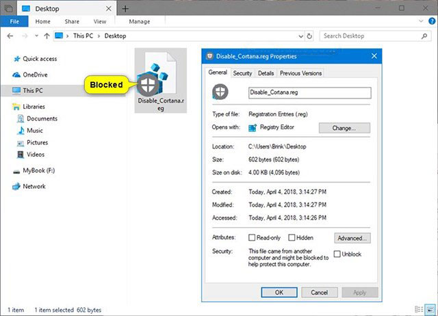This screenshot has height=316, width=438.
Task: Click Desktop in the address breadcrumb
Action: click(x=115, y=36)
